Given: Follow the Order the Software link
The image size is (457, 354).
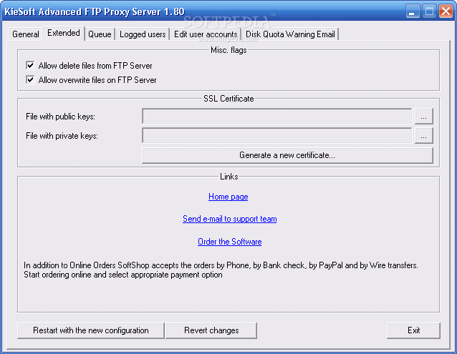Looking at the screenshot, I should coord(230,242).
